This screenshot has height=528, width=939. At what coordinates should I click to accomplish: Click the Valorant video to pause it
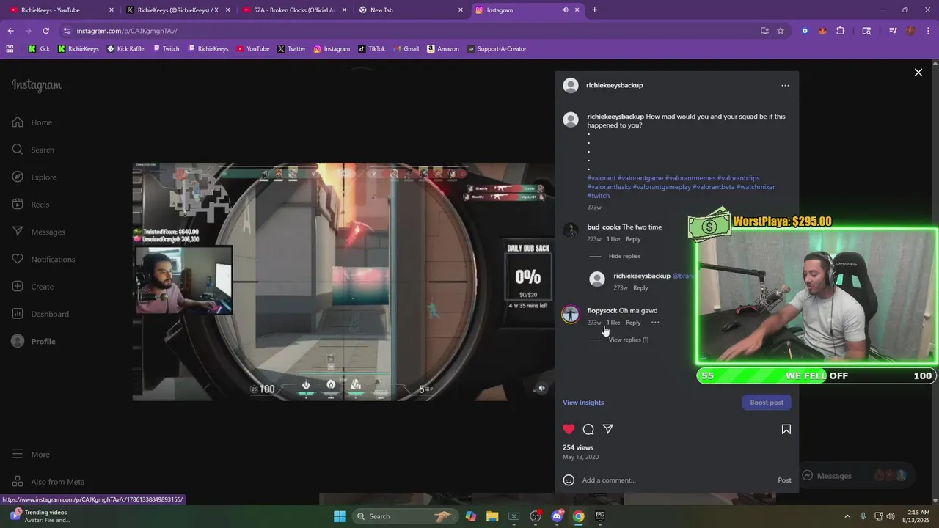tap(343, 282)
